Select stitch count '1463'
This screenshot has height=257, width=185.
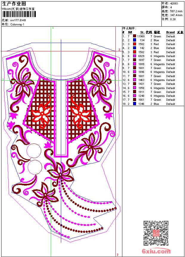141,80
